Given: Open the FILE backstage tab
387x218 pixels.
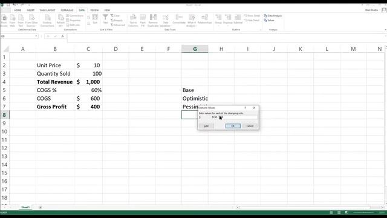Looking at the screenshot, I should click(5, 10).
